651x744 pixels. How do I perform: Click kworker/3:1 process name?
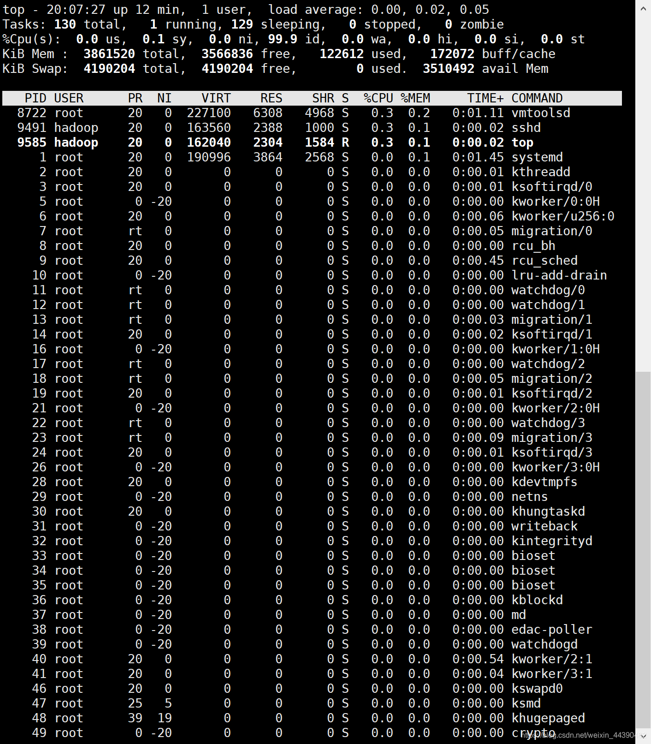552,674
